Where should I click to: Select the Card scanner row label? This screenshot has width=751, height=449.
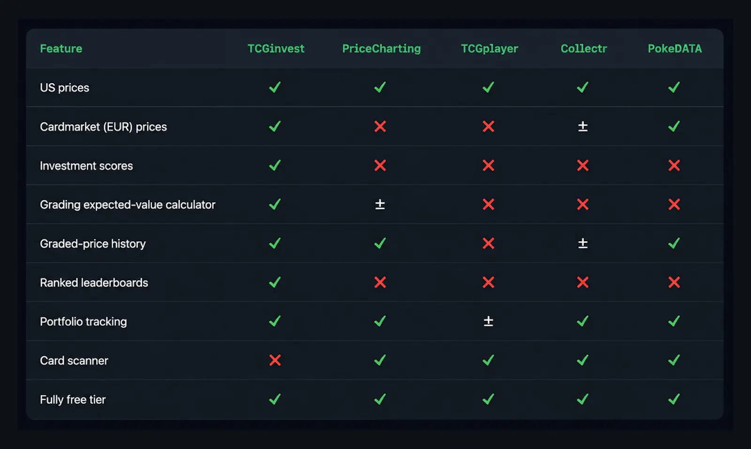(x=74, y=360)
